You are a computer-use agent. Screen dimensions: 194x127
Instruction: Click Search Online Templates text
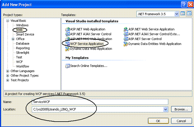pos(89,66)
